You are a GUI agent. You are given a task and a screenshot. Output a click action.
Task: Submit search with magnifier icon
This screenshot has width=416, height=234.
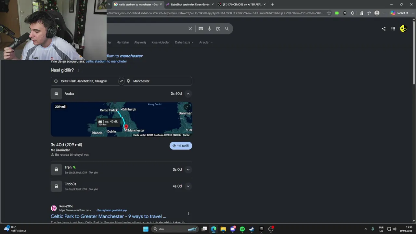pyautogui.click(x=227, y=29)
